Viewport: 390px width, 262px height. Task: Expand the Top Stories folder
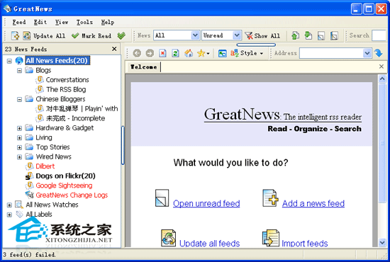pos(19,147)
